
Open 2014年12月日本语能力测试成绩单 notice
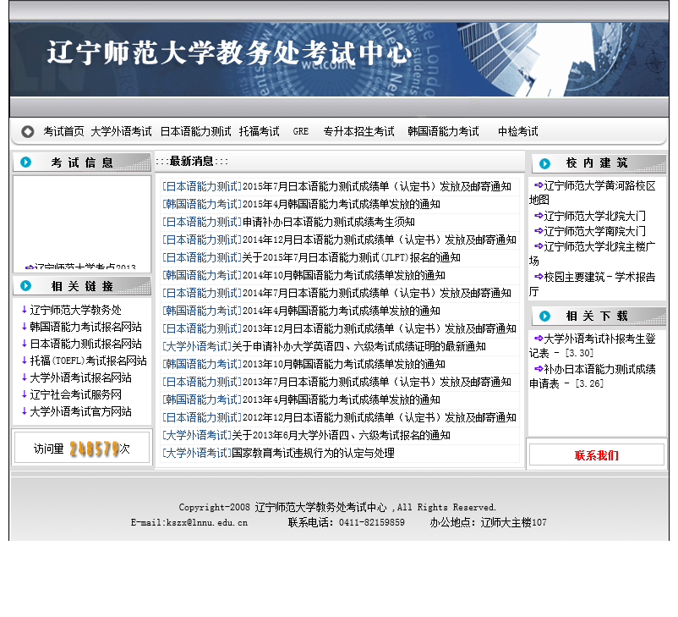click(x=380, y=240)
